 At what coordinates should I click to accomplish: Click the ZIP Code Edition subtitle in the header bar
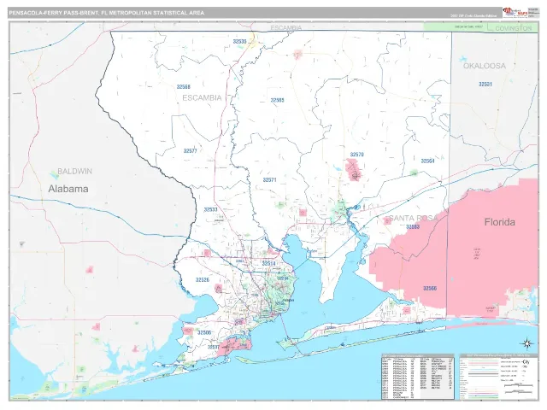click(x=473, y=16)
